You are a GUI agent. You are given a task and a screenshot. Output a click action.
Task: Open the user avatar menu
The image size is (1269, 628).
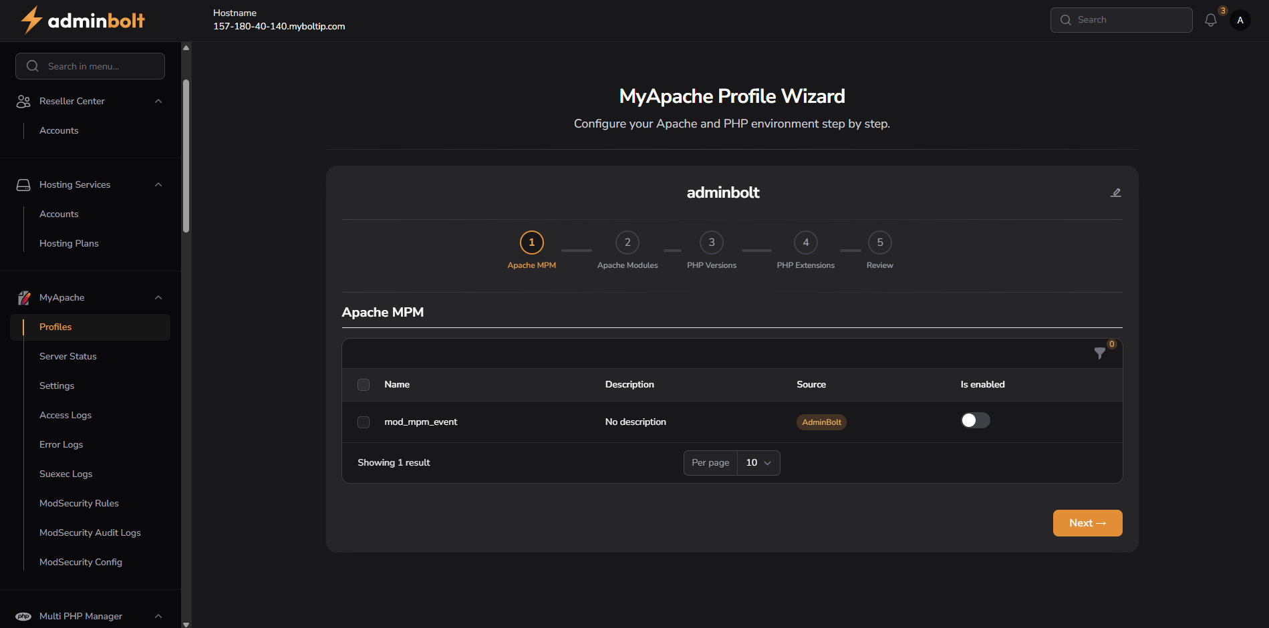click(1240, 19)
